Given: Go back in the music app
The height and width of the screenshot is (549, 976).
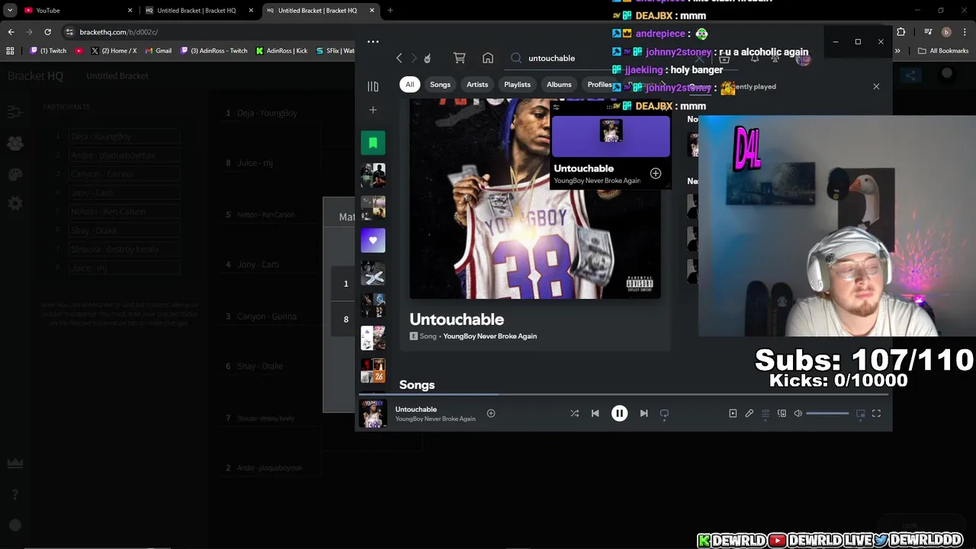Looking at the screenshot, I should click(x=399, y=58).
